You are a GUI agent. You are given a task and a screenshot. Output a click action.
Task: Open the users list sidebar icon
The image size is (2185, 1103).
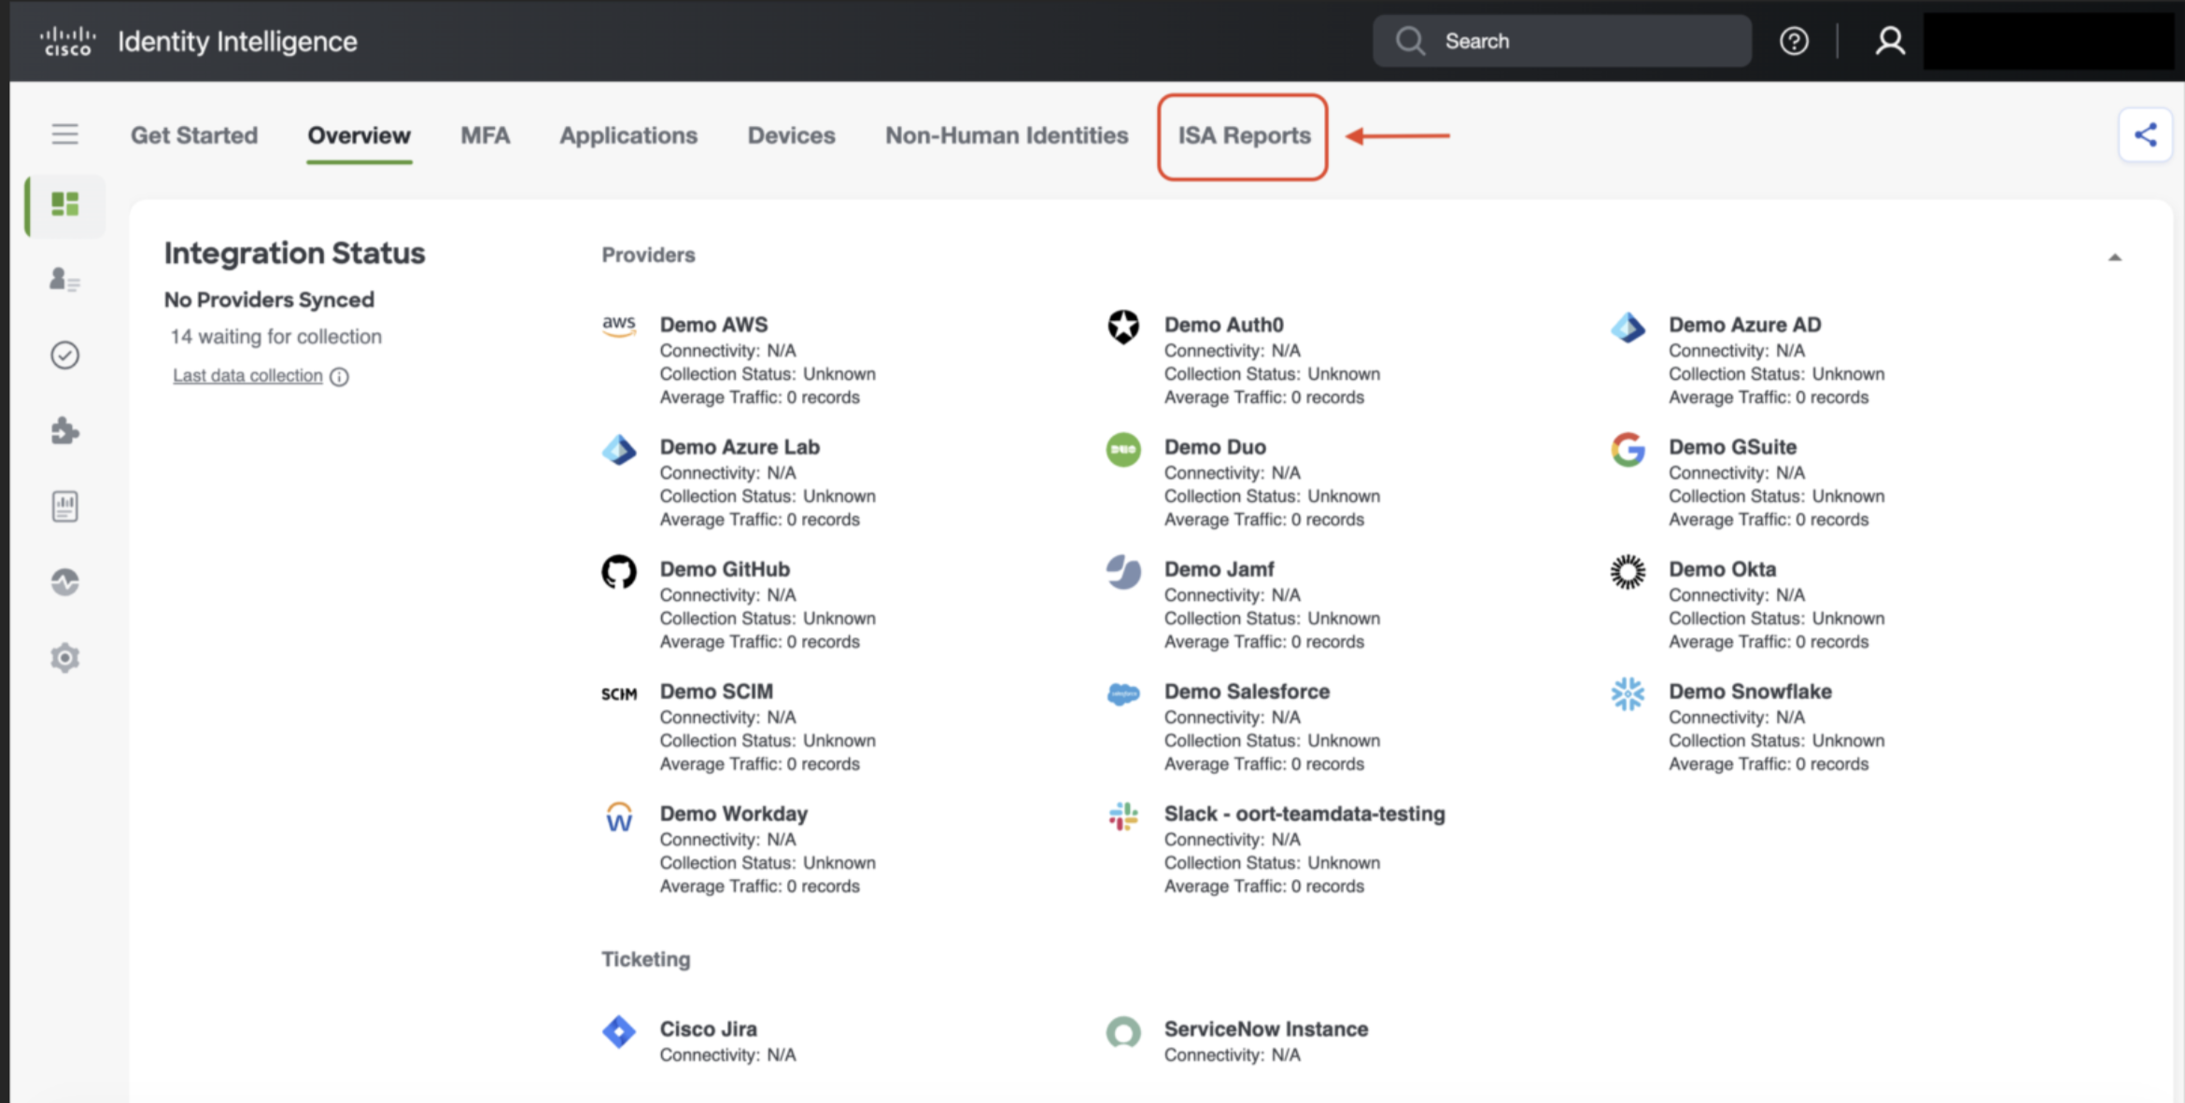click(64, 280)
